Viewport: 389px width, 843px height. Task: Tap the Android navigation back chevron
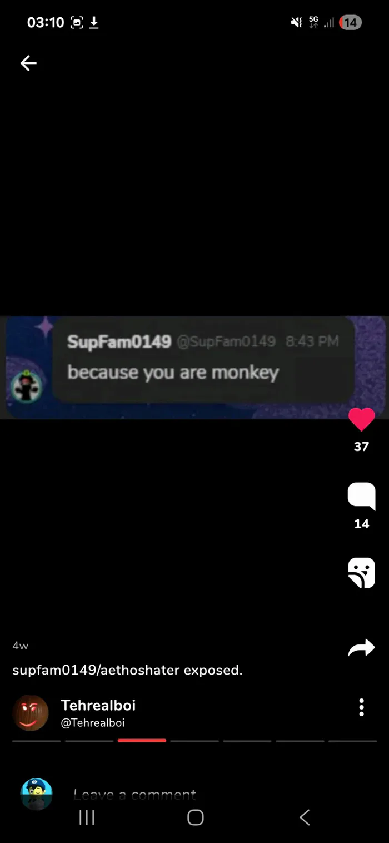304,817
